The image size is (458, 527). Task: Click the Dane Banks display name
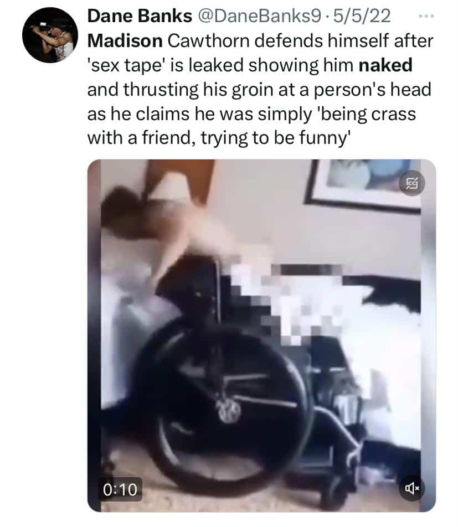pos(140,16)
